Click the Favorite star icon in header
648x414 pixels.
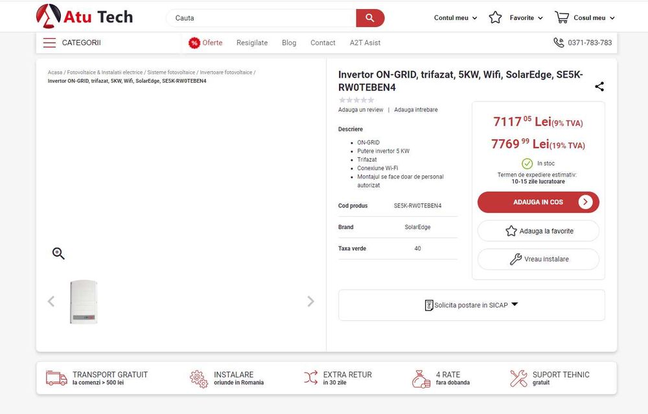coord(496,17)
